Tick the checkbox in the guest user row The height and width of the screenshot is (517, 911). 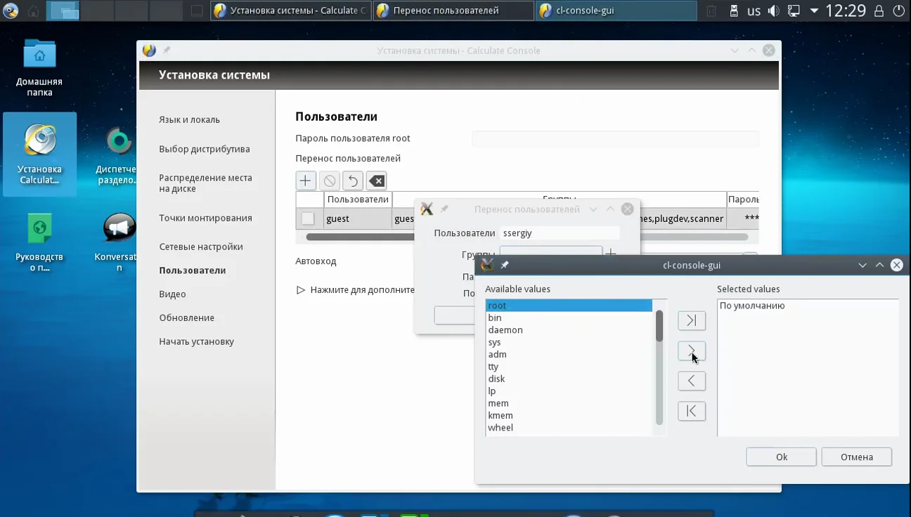coord(308,218)
